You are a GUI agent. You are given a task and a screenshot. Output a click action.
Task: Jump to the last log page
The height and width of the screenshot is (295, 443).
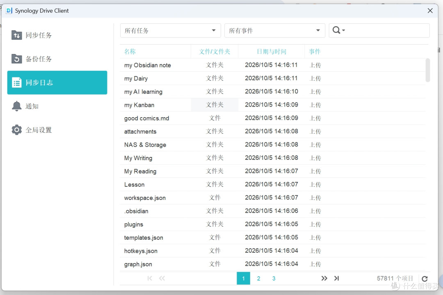coord(336,278)
